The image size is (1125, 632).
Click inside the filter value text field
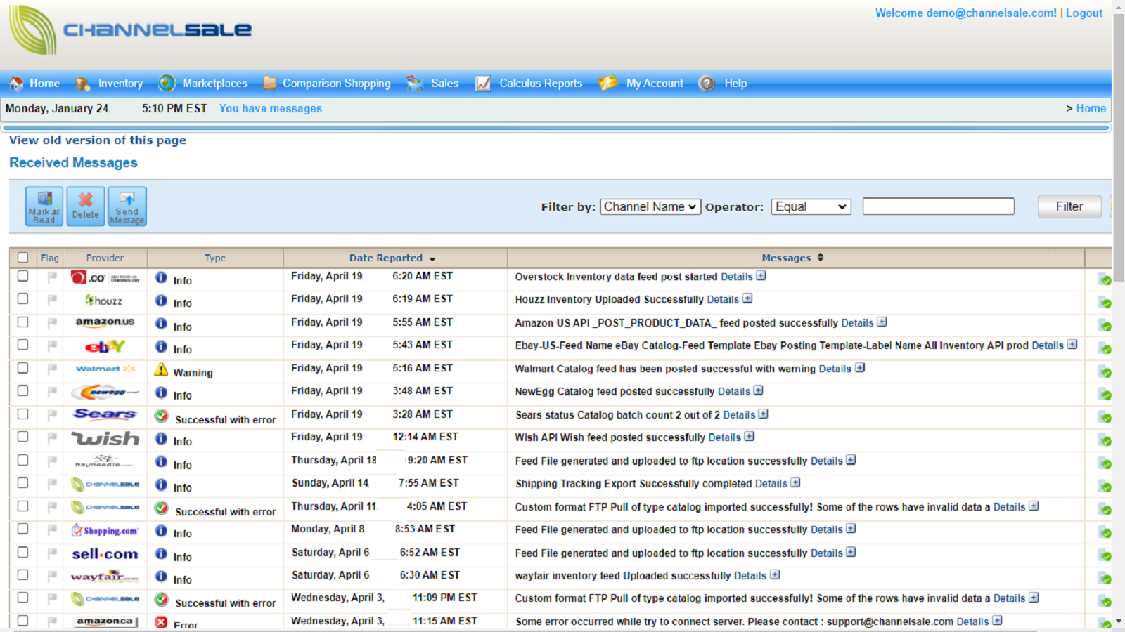coord(938,206)
